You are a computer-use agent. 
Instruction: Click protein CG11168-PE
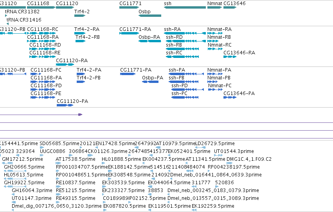tap(46, 93)
